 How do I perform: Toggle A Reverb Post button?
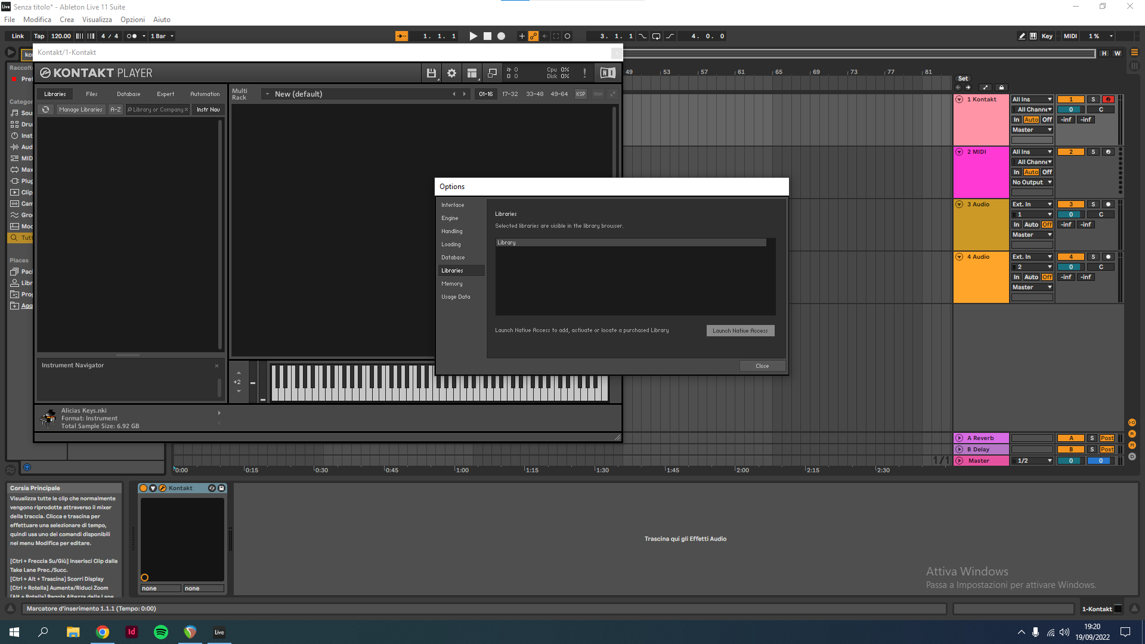(1107, 438)
